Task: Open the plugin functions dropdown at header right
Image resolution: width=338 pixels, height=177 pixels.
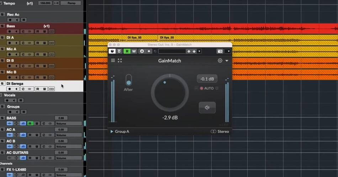Action: coord(228,51)
